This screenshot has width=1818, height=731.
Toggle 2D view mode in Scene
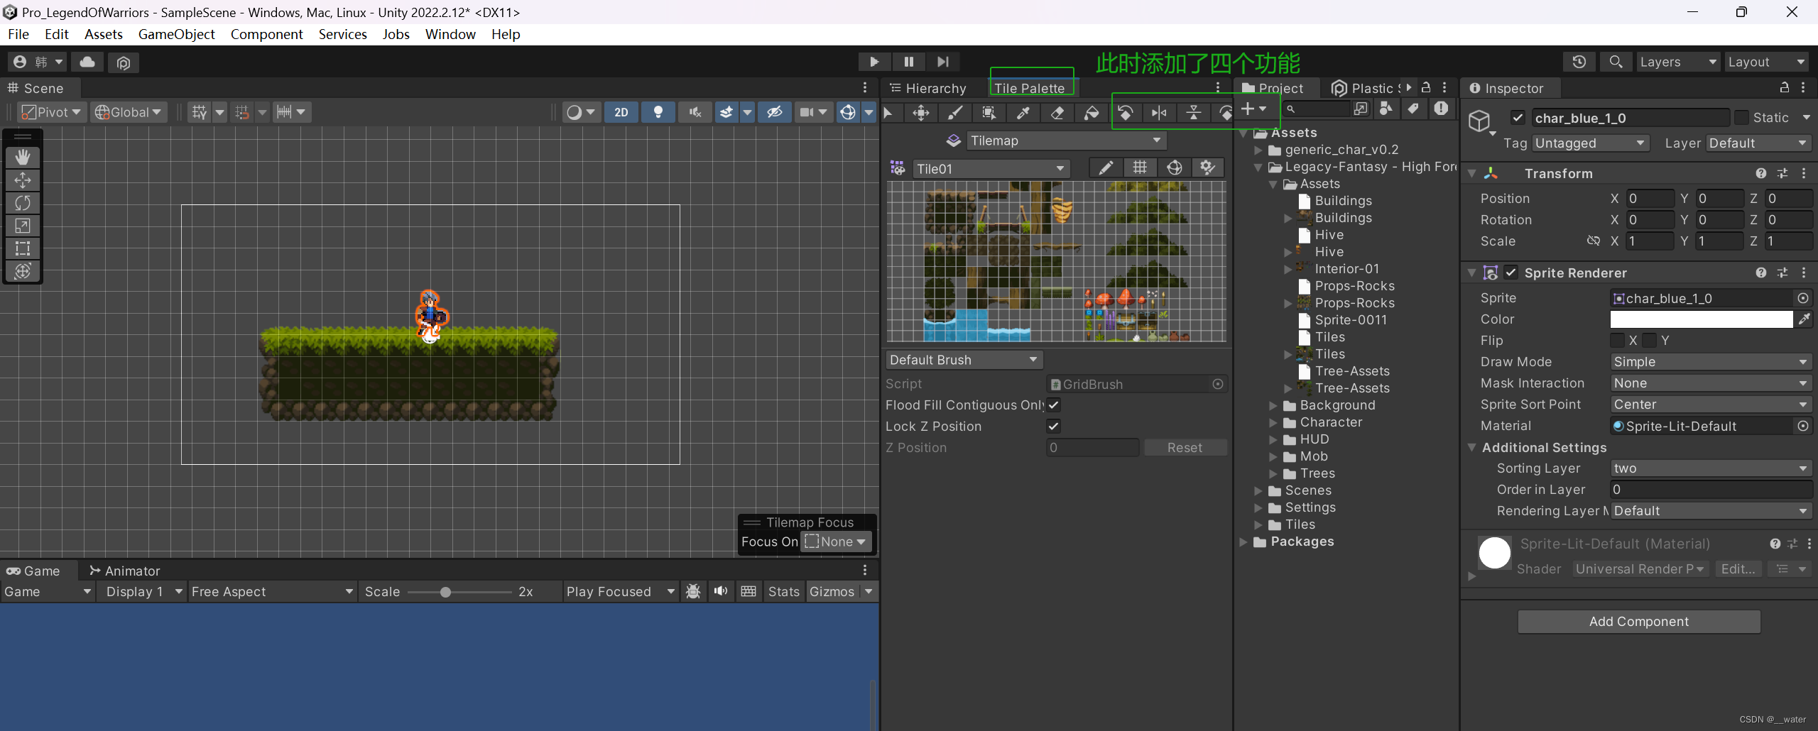pos(621,112)
